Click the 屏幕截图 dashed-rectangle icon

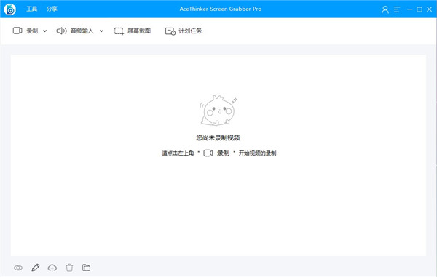[x=119, y=31]
